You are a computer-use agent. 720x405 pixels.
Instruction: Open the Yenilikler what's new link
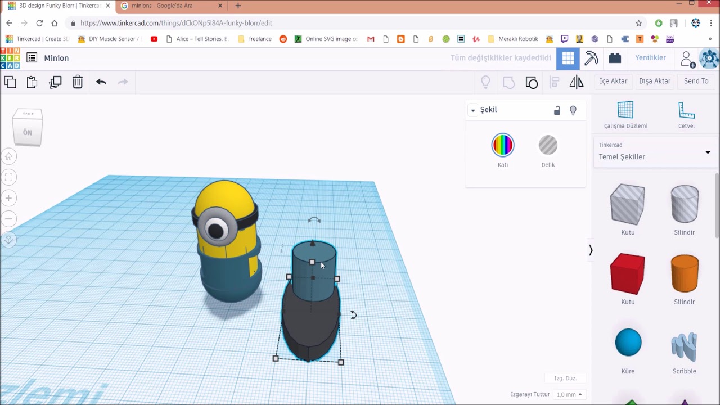pos(650,57)
